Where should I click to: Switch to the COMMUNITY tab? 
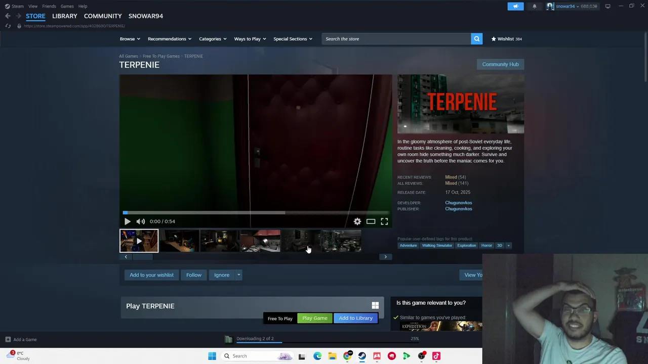tap(103, 16)
